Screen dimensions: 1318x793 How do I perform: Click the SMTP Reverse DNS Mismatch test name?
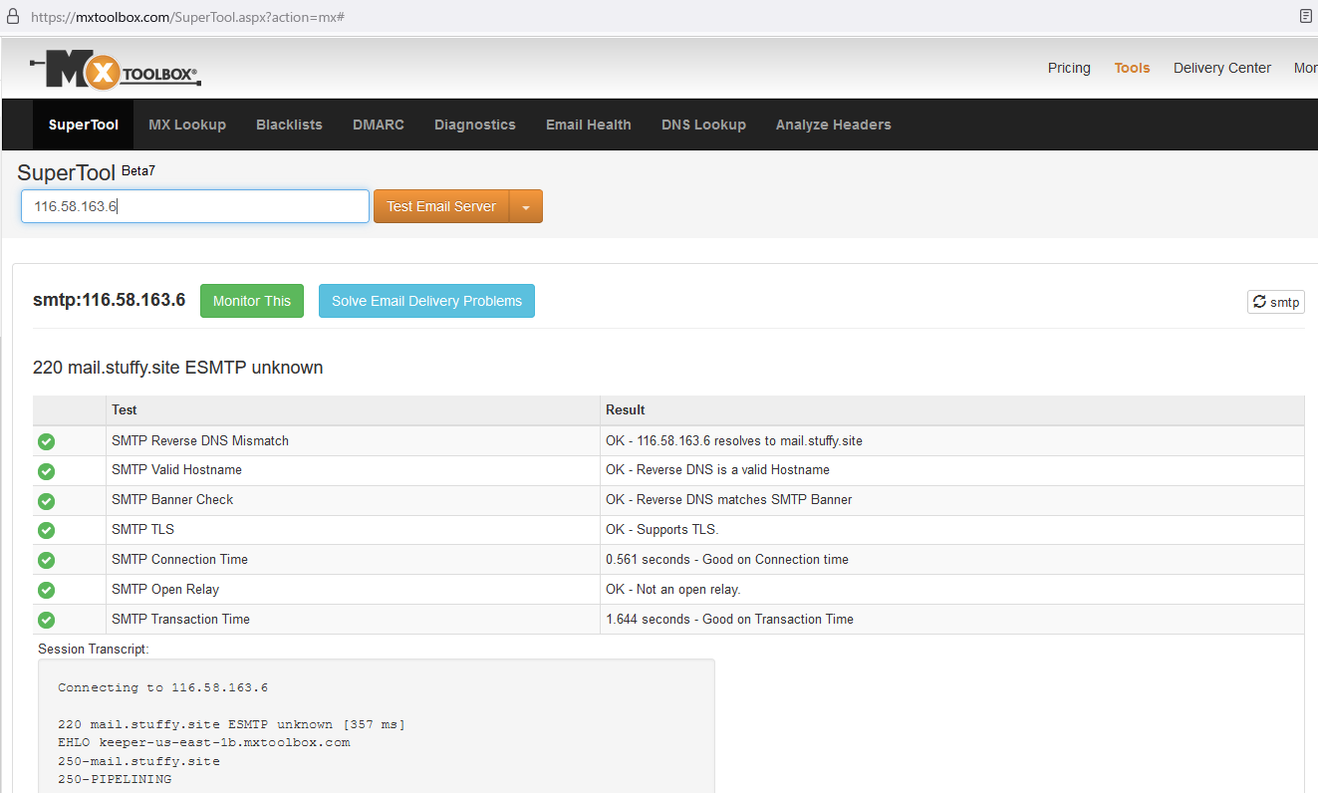click(x=200, y=440)
